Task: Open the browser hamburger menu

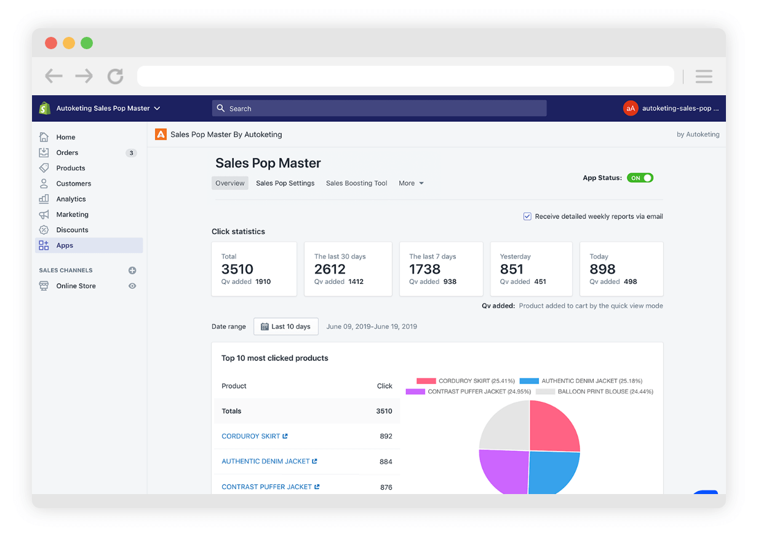Action: click(704, 76)
